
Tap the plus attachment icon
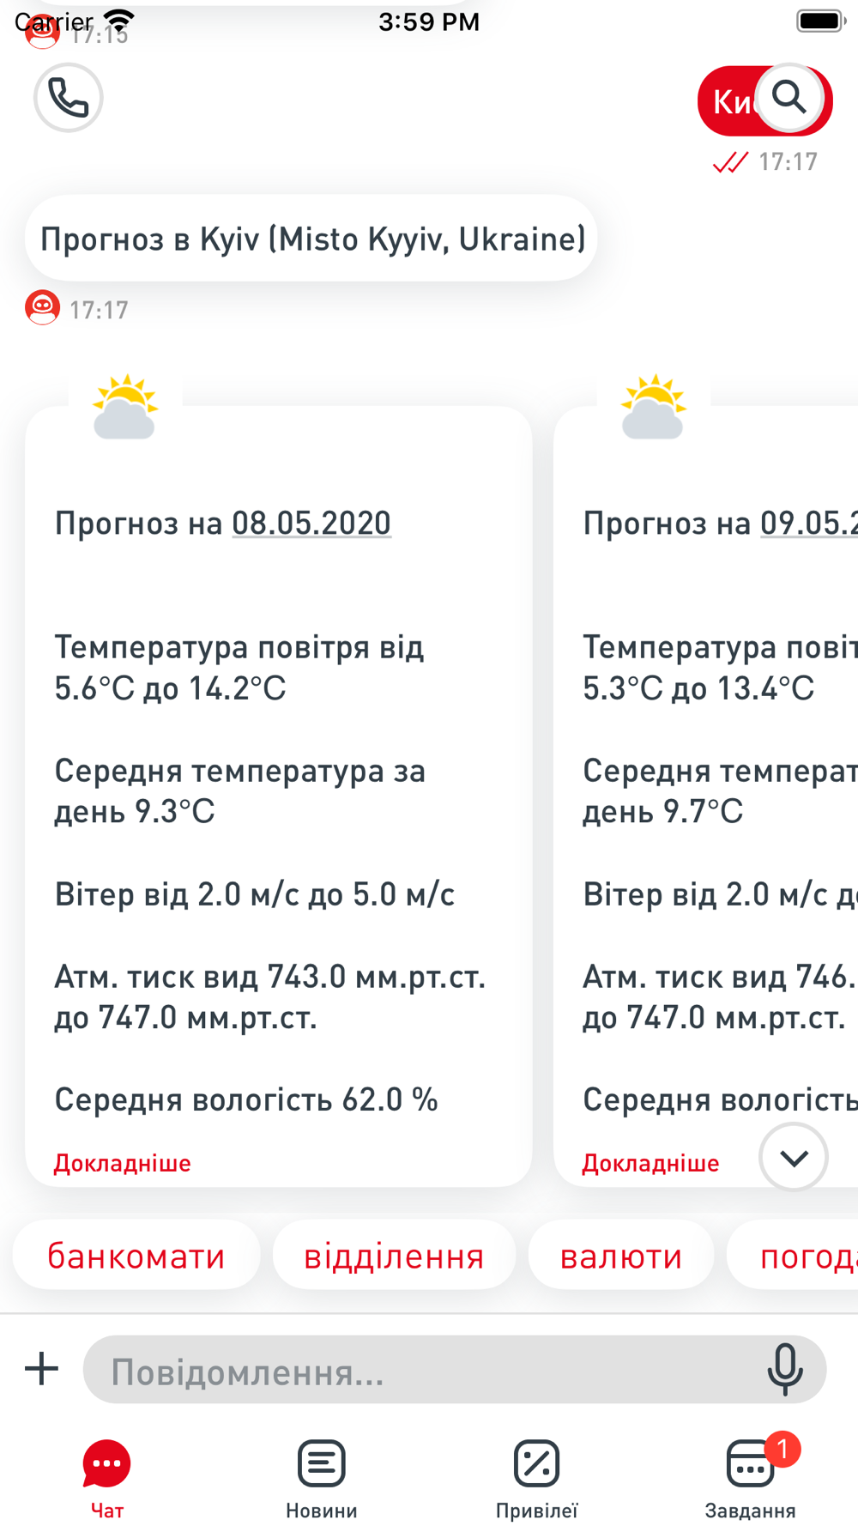pyautogui.click(x=41, y=1369)
